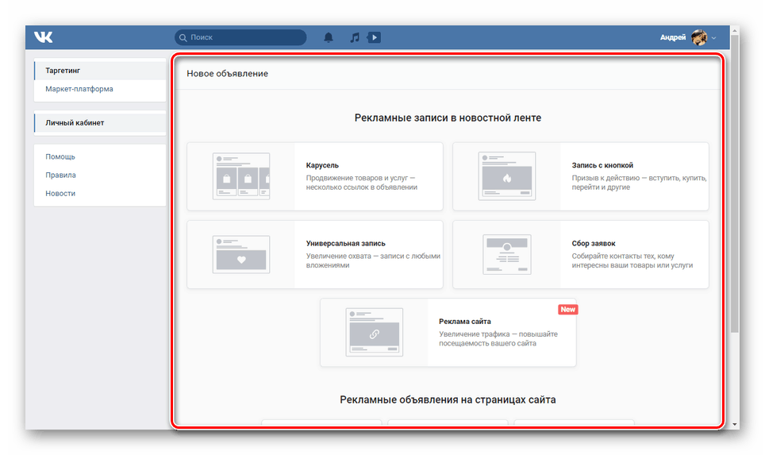This screenshot has width=765, height=455.
Task: Click the New badge on Реклама сайта
Action: (568, 310)
